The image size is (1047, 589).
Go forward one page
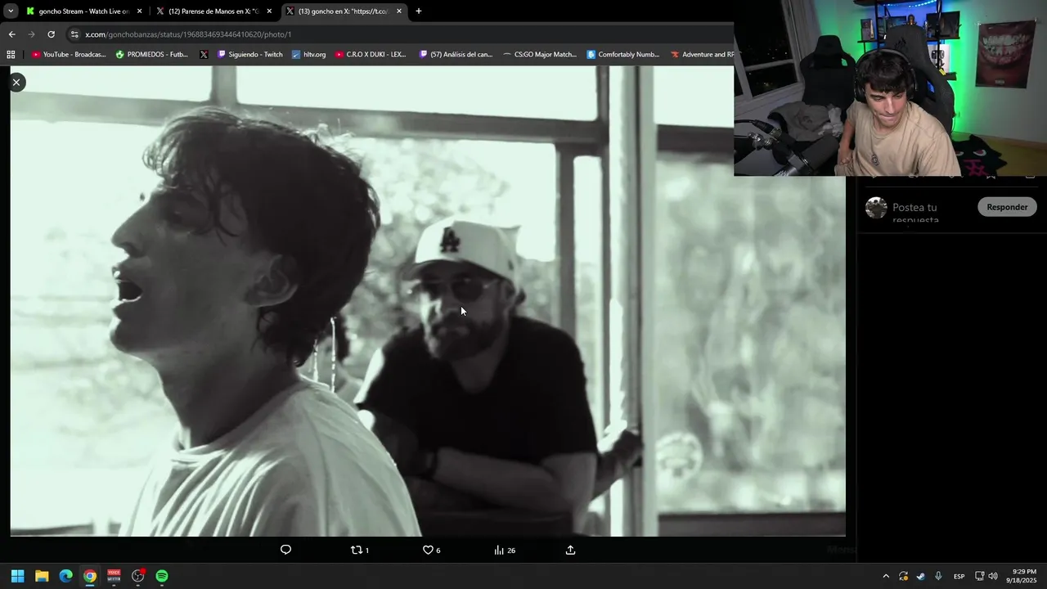(x=31, y=34)
